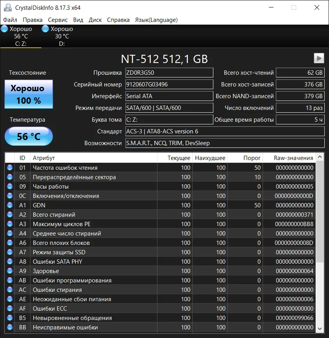Click status orb for attribute AF Ошибки ECC
The image size is (329, 338).
click(10, 309)
